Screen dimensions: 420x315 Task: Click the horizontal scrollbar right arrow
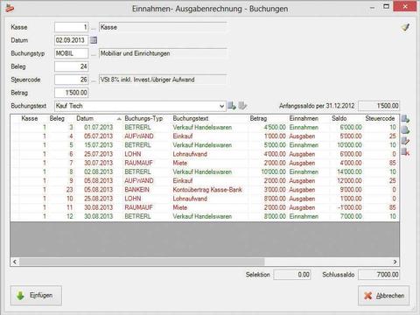pos(395,262)
